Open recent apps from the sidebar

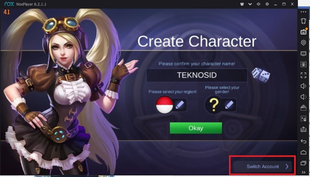[x=303, y=163]
